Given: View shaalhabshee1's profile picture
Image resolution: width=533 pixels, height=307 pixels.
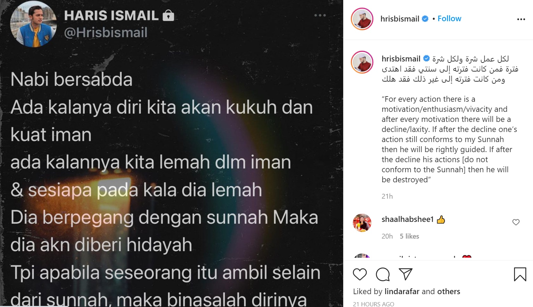Looking at the screenshot, I should (x=362, y=223).
